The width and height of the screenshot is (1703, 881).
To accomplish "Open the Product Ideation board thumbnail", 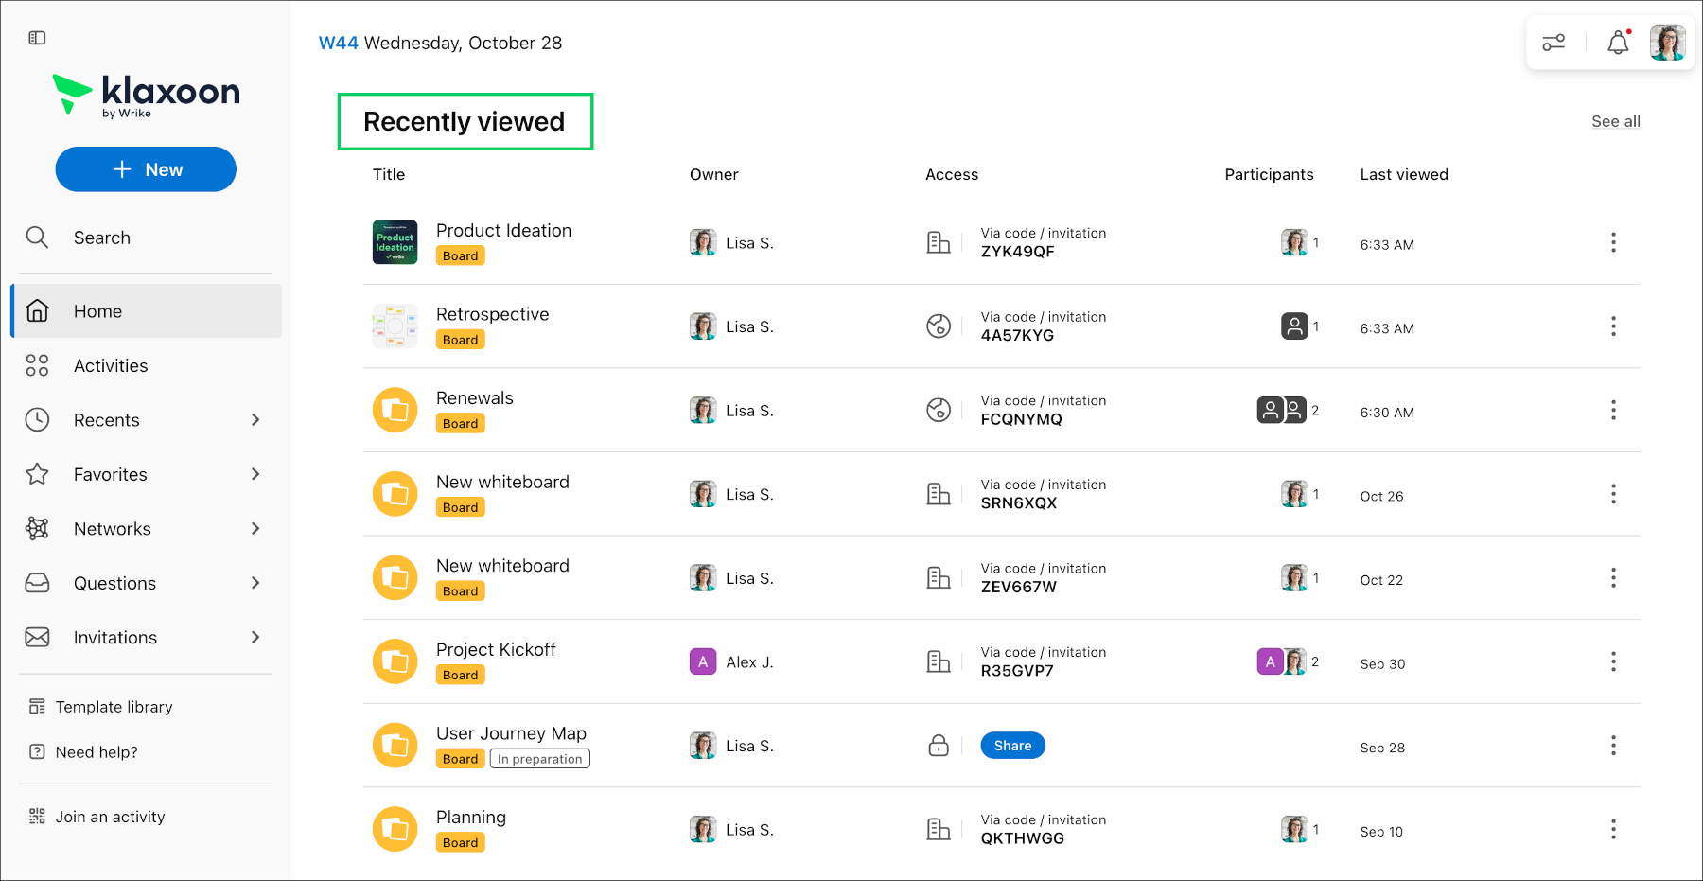I will [395, 242].
